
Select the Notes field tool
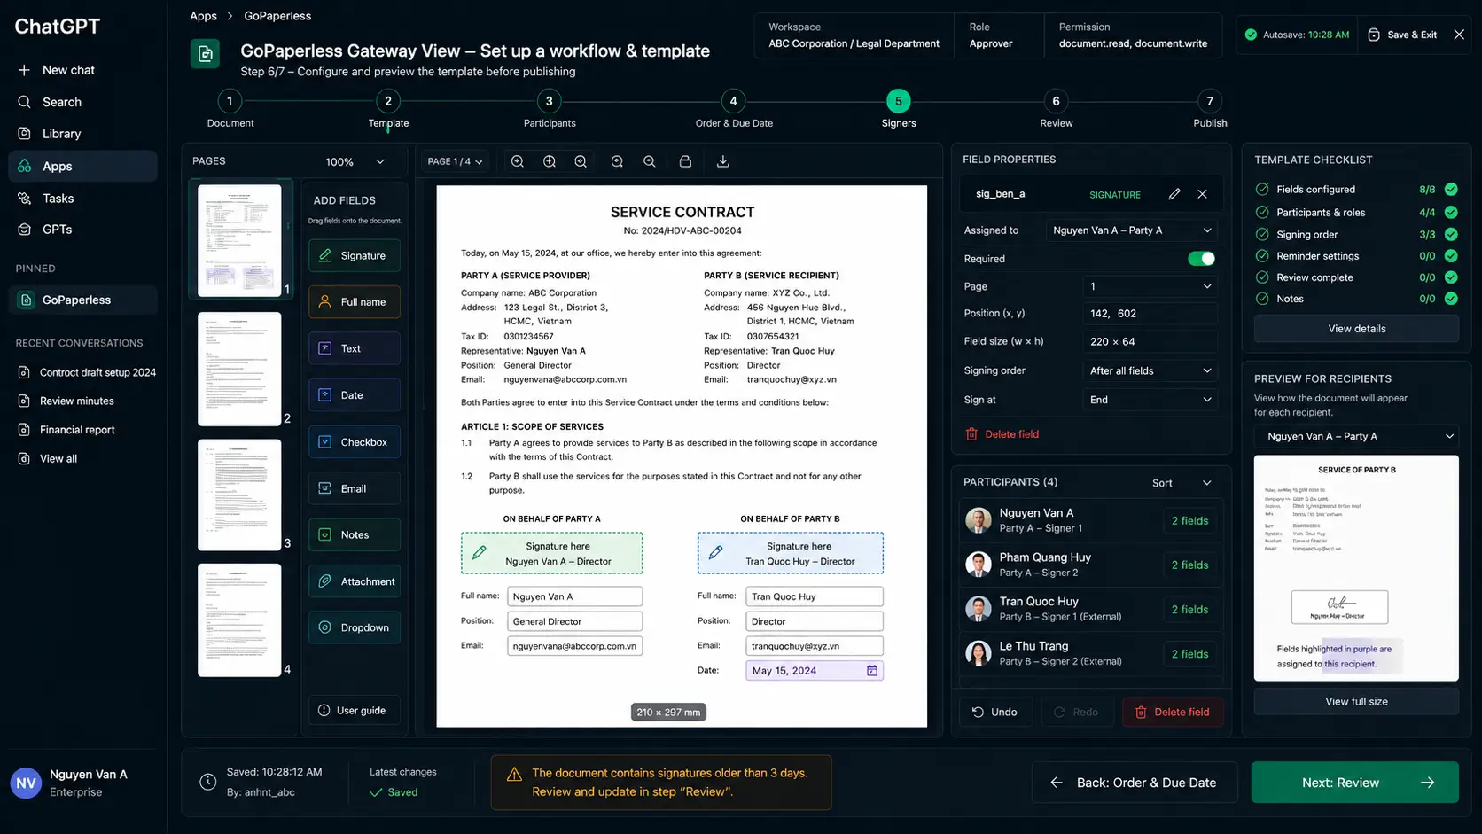tap(355, 534)
